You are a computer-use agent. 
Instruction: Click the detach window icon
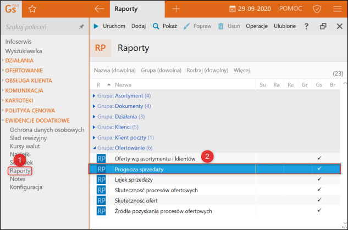point(323,26)
